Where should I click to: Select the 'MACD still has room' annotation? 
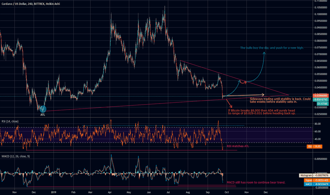(x=256, y=182)
